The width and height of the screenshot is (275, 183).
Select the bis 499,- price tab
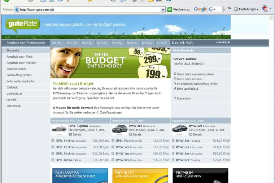(118, 43)
